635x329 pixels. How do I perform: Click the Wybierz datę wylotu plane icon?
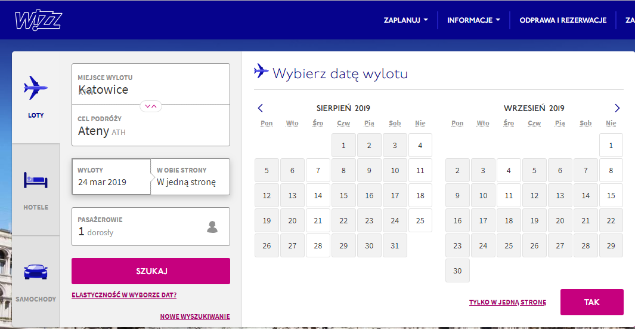[x=261, y=71]
